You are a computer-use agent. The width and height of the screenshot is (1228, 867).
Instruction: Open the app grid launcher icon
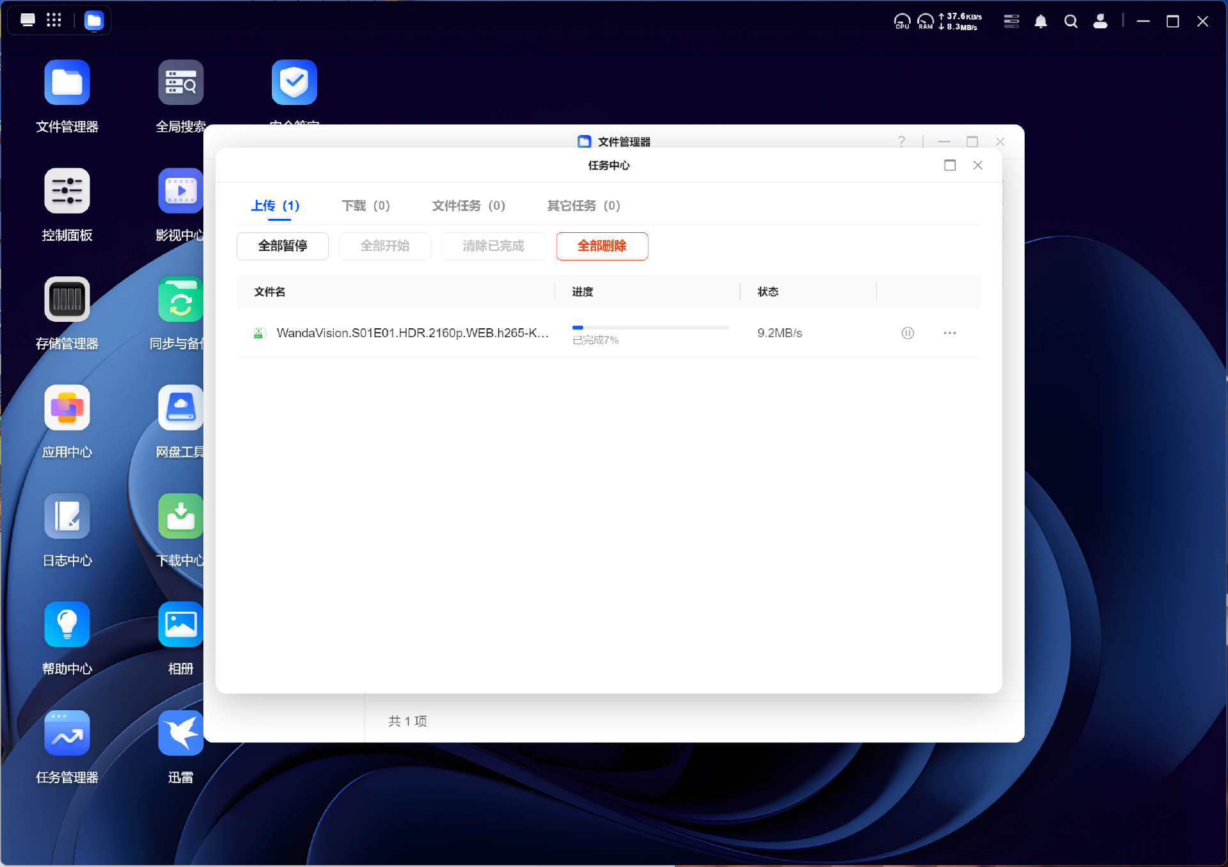coord(54,20)
